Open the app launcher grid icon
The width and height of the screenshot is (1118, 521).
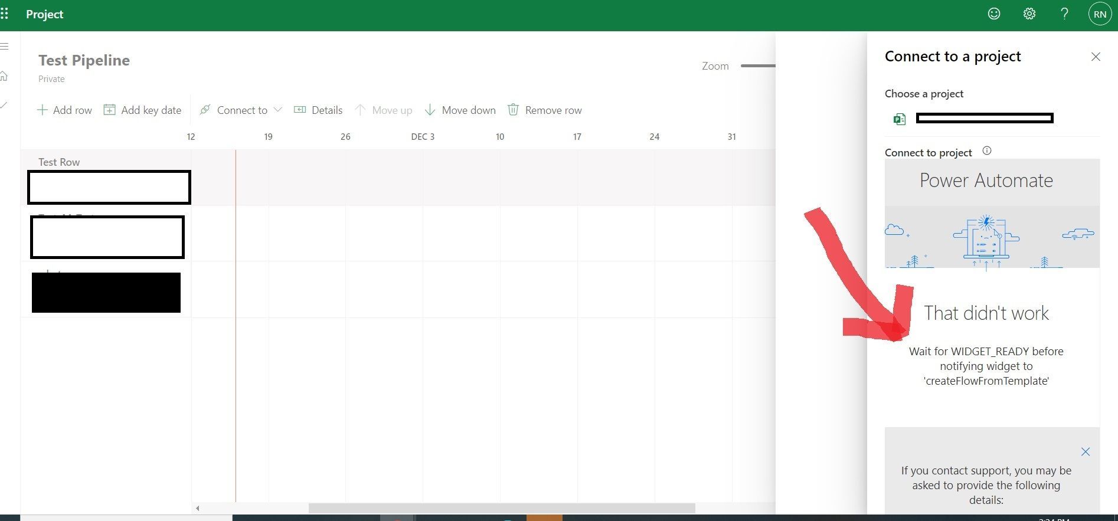click(x=4, y=14)
